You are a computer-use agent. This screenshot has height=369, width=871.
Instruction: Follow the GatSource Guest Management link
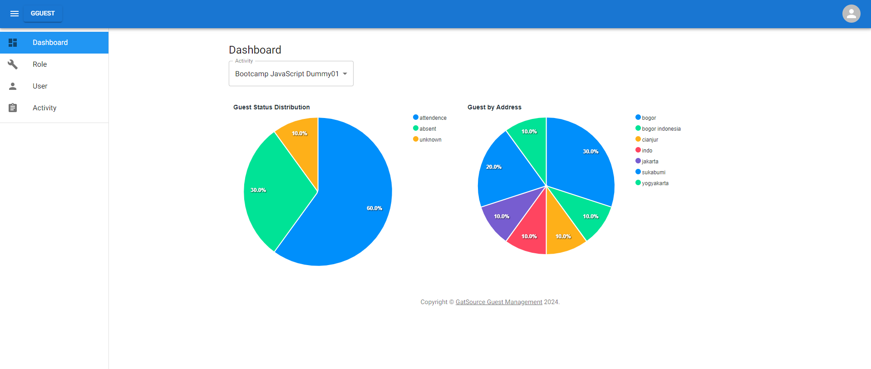[499, 302]
